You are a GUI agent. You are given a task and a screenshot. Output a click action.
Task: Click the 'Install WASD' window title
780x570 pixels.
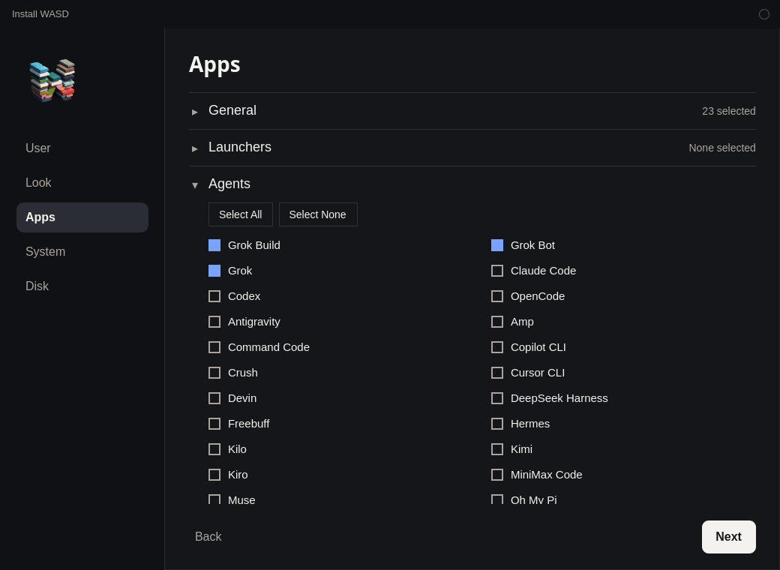pyautogui.click(x=40, y=14)
